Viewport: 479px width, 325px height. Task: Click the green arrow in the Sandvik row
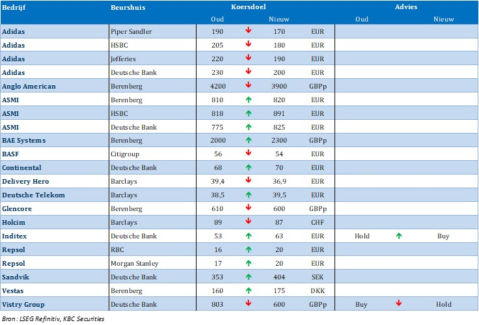248,277
